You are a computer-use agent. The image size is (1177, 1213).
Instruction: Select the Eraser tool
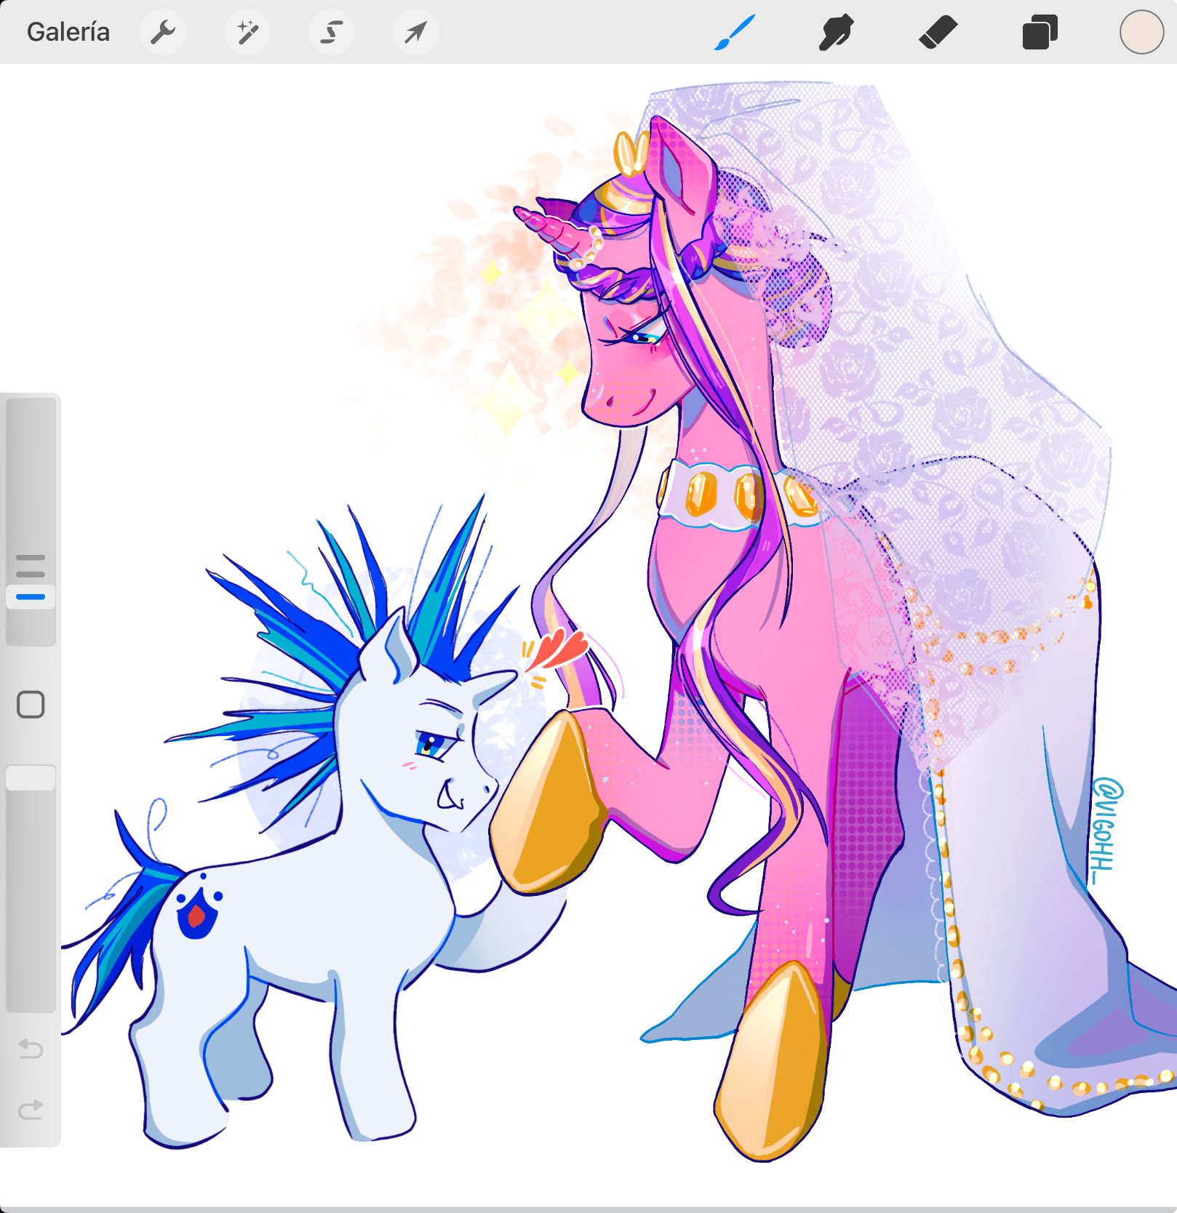tap(938, 33)
